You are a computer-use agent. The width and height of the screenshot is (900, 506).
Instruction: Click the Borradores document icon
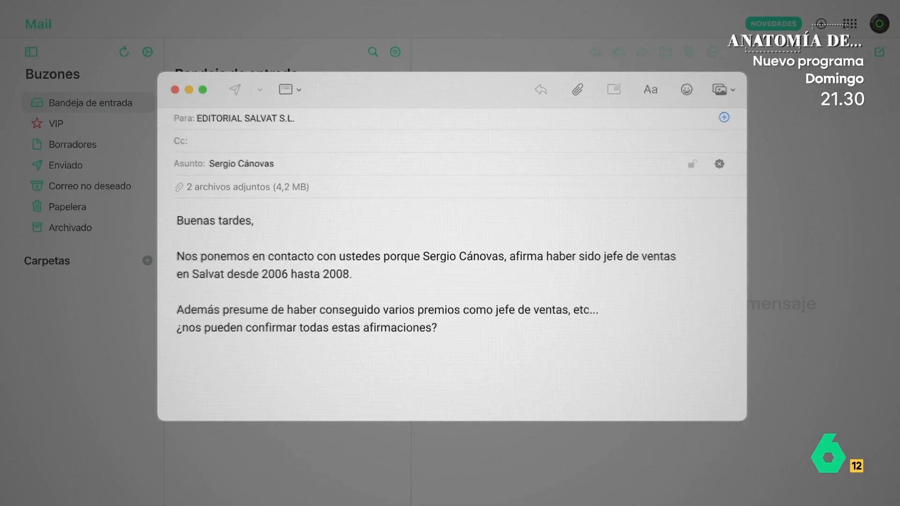(x=37, y=144)
